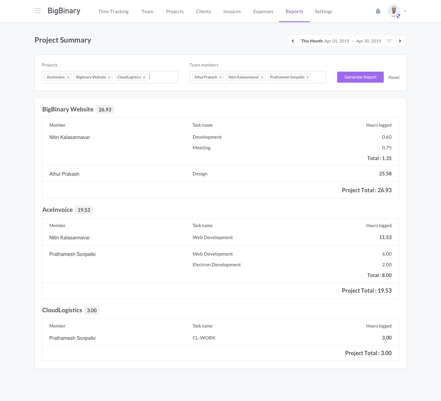The width and height of the screenshot is (441, 401).
Task: Open the Team tab
Action: coord(147,11)
